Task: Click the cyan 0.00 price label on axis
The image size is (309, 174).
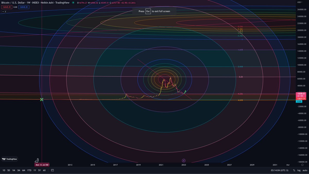Action: pyautogui.click(x=299, y=101)
